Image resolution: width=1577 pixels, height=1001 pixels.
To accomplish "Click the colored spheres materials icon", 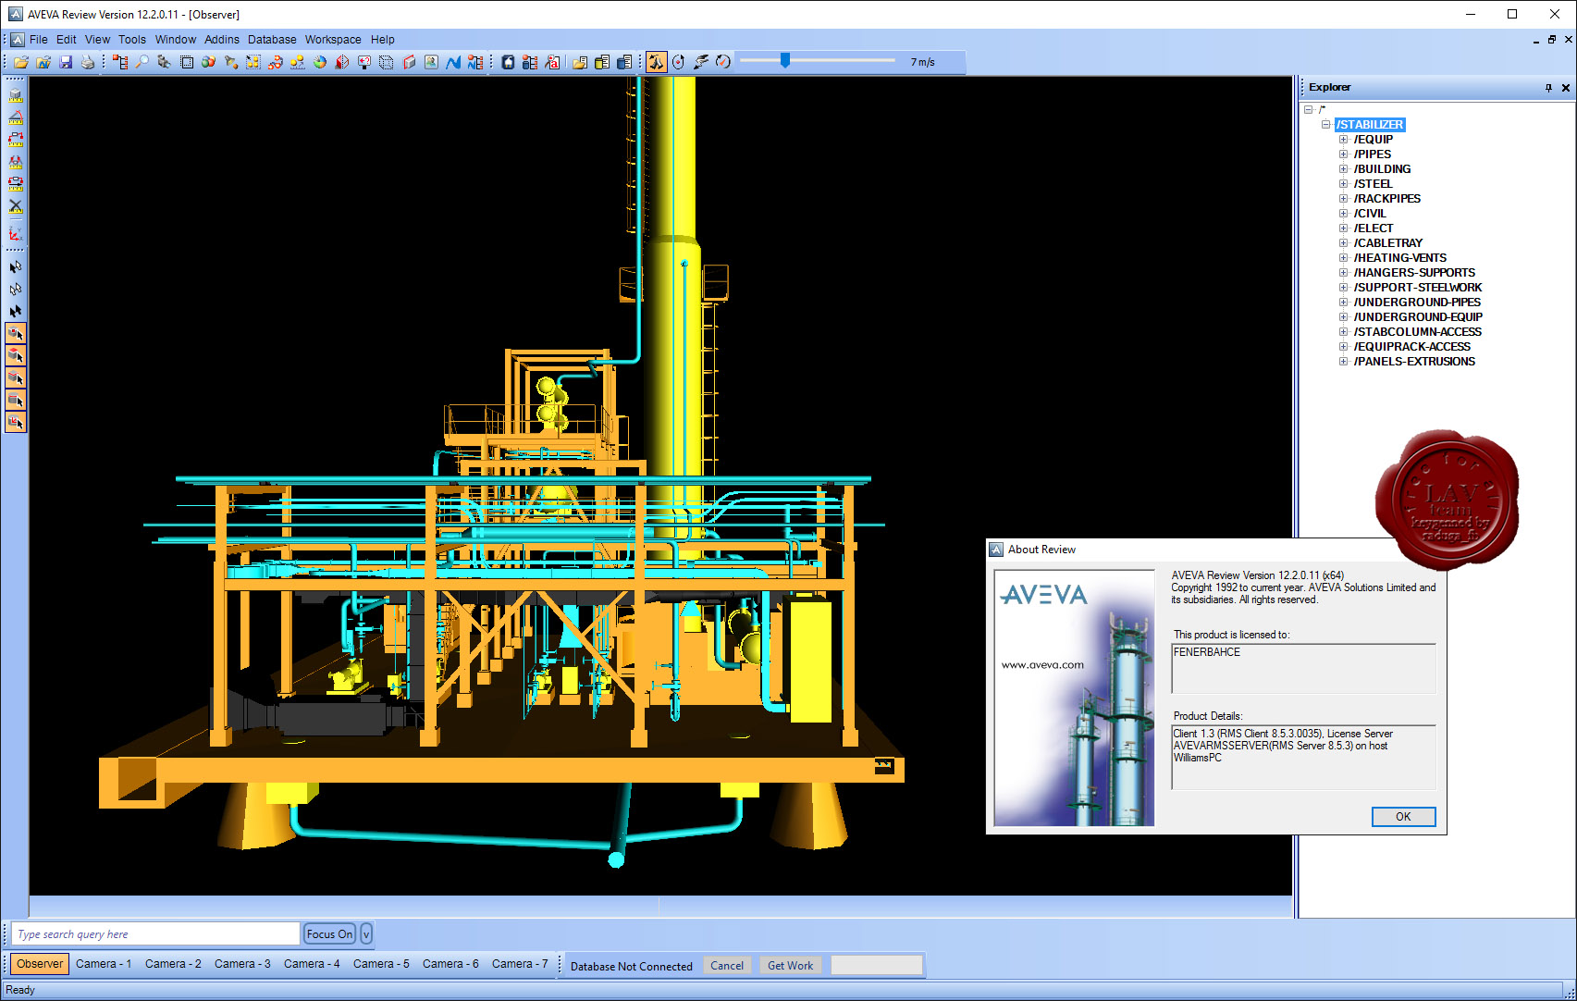I will coord(208,62).
